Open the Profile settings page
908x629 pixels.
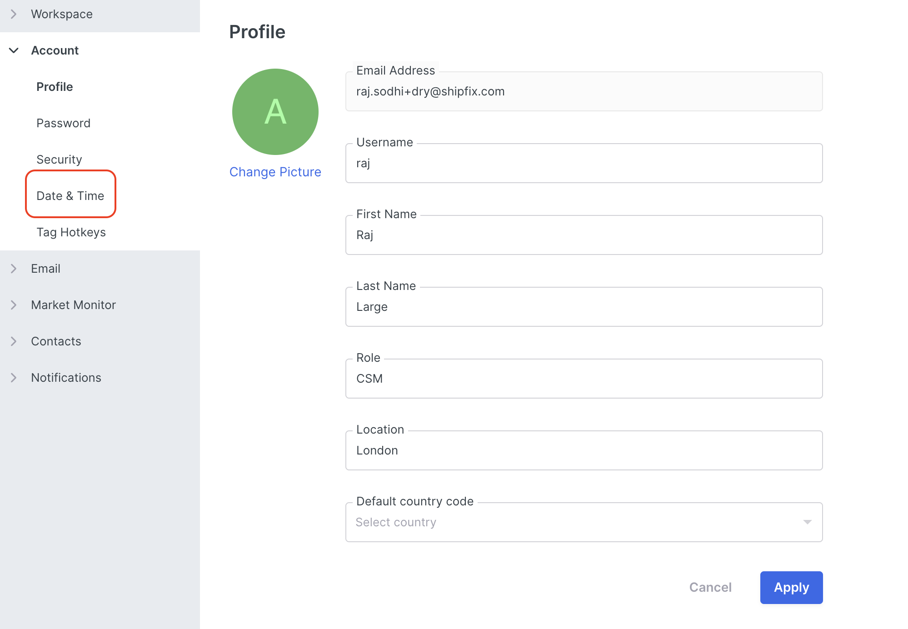[55, 87]
